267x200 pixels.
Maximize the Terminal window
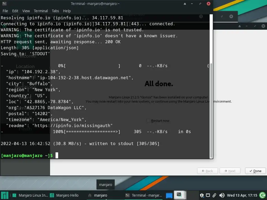coord(200,4)
